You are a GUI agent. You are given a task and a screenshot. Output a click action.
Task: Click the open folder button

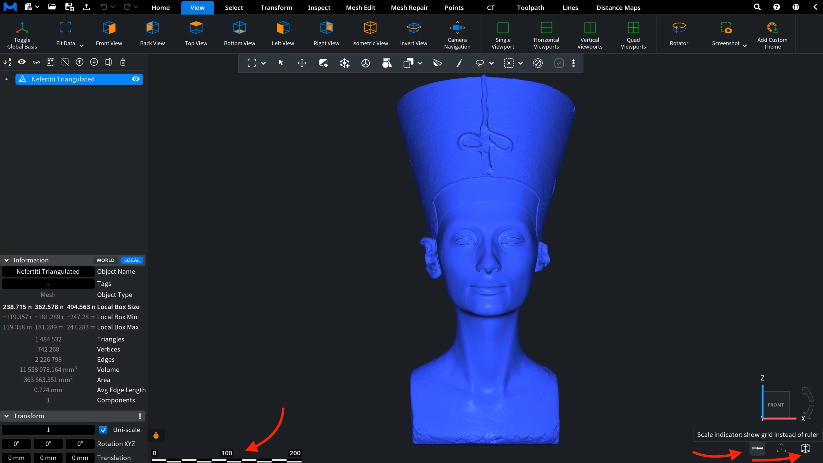point(52,7)
